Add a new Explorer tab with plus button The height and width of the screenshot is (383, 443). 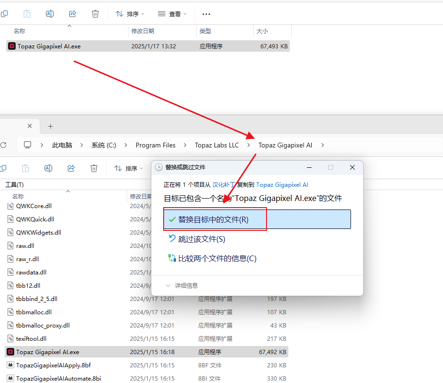pyautogui.click(x=51, y=126)
